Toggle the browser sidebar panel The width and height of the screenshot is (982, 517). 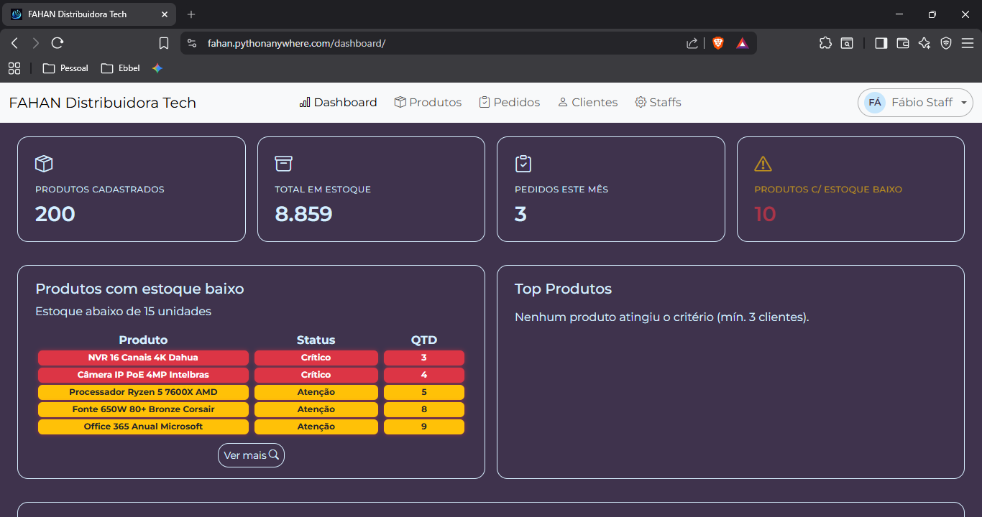(x=881, y=43)
